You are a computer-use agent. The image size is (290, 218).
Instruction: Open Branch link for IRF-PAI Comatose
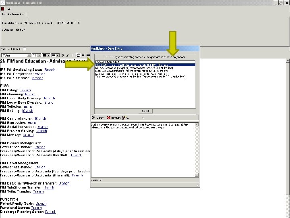tap(37, 78)
